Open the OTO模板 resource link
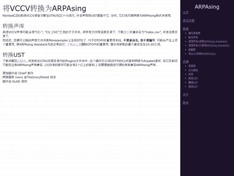Image resolution: width=234 pixels, height=176 pixels. coord(193,70)
